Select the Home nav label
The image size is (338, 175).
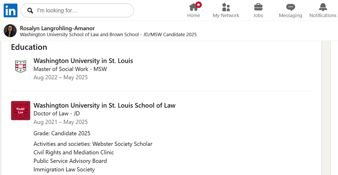(x=194, y=16)
